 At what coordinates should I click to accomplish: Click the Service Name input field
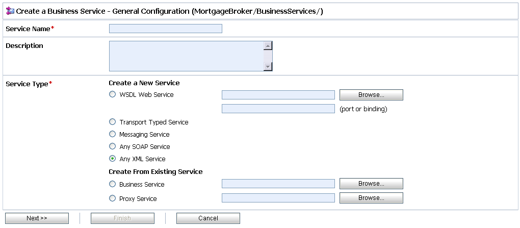[166, 29]
